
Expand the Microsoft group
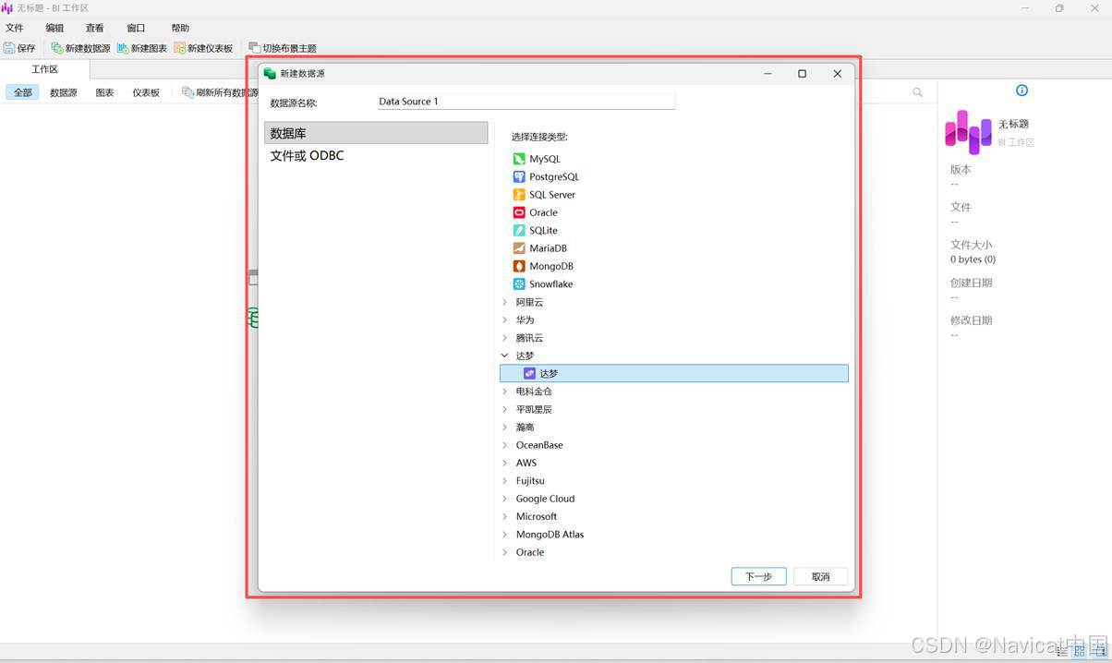(504, 516)
